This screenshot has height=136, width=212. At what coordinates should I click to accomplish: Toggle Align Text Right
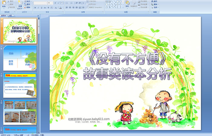[73, 8]
